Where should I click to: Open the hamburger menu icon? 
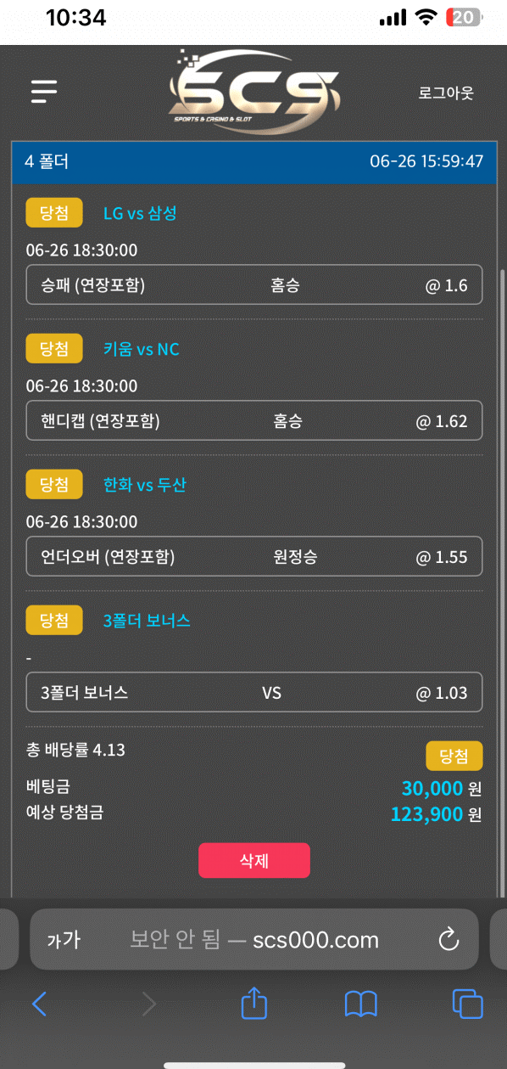coord(44,91)
